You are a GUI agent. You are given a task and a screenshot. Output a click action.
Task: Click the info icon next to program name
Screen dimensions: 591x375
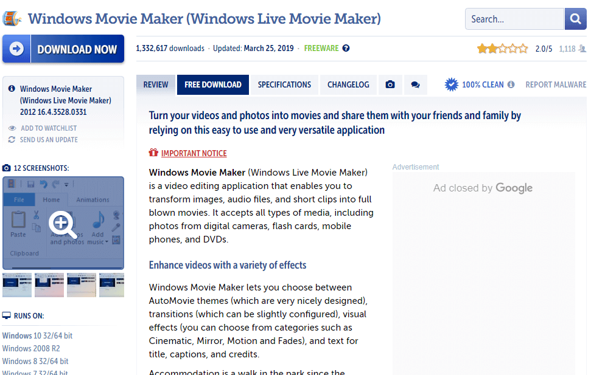(x=12, y=89)
